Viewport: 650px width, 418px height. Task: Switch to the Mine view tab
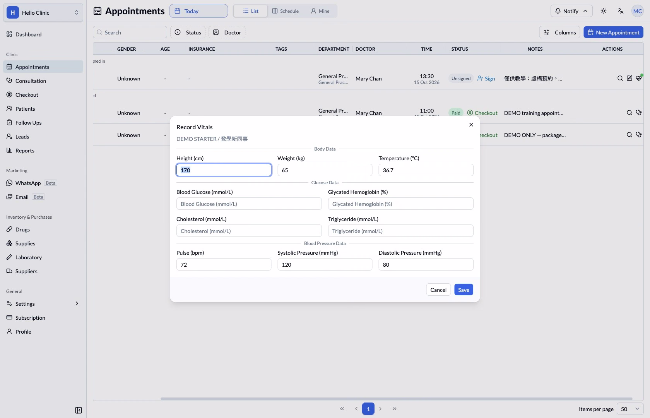pyautogui.click(x=320, y=11)
